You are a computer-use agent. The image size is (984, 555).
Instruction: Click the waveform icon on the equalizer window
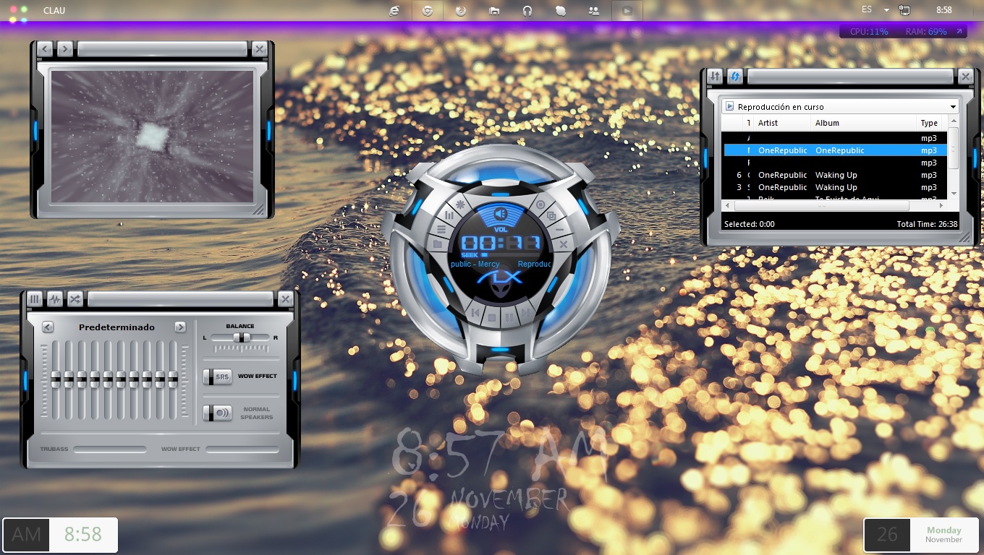55,299
